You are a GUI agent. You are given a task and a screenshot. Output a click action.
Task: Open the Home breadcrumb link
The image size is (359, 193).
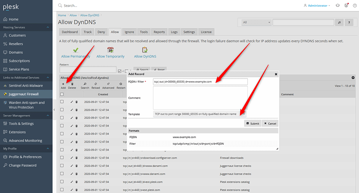coord(62,15)
